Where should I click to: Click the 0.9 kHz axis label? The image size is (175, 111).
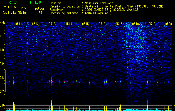coord(3,64)
